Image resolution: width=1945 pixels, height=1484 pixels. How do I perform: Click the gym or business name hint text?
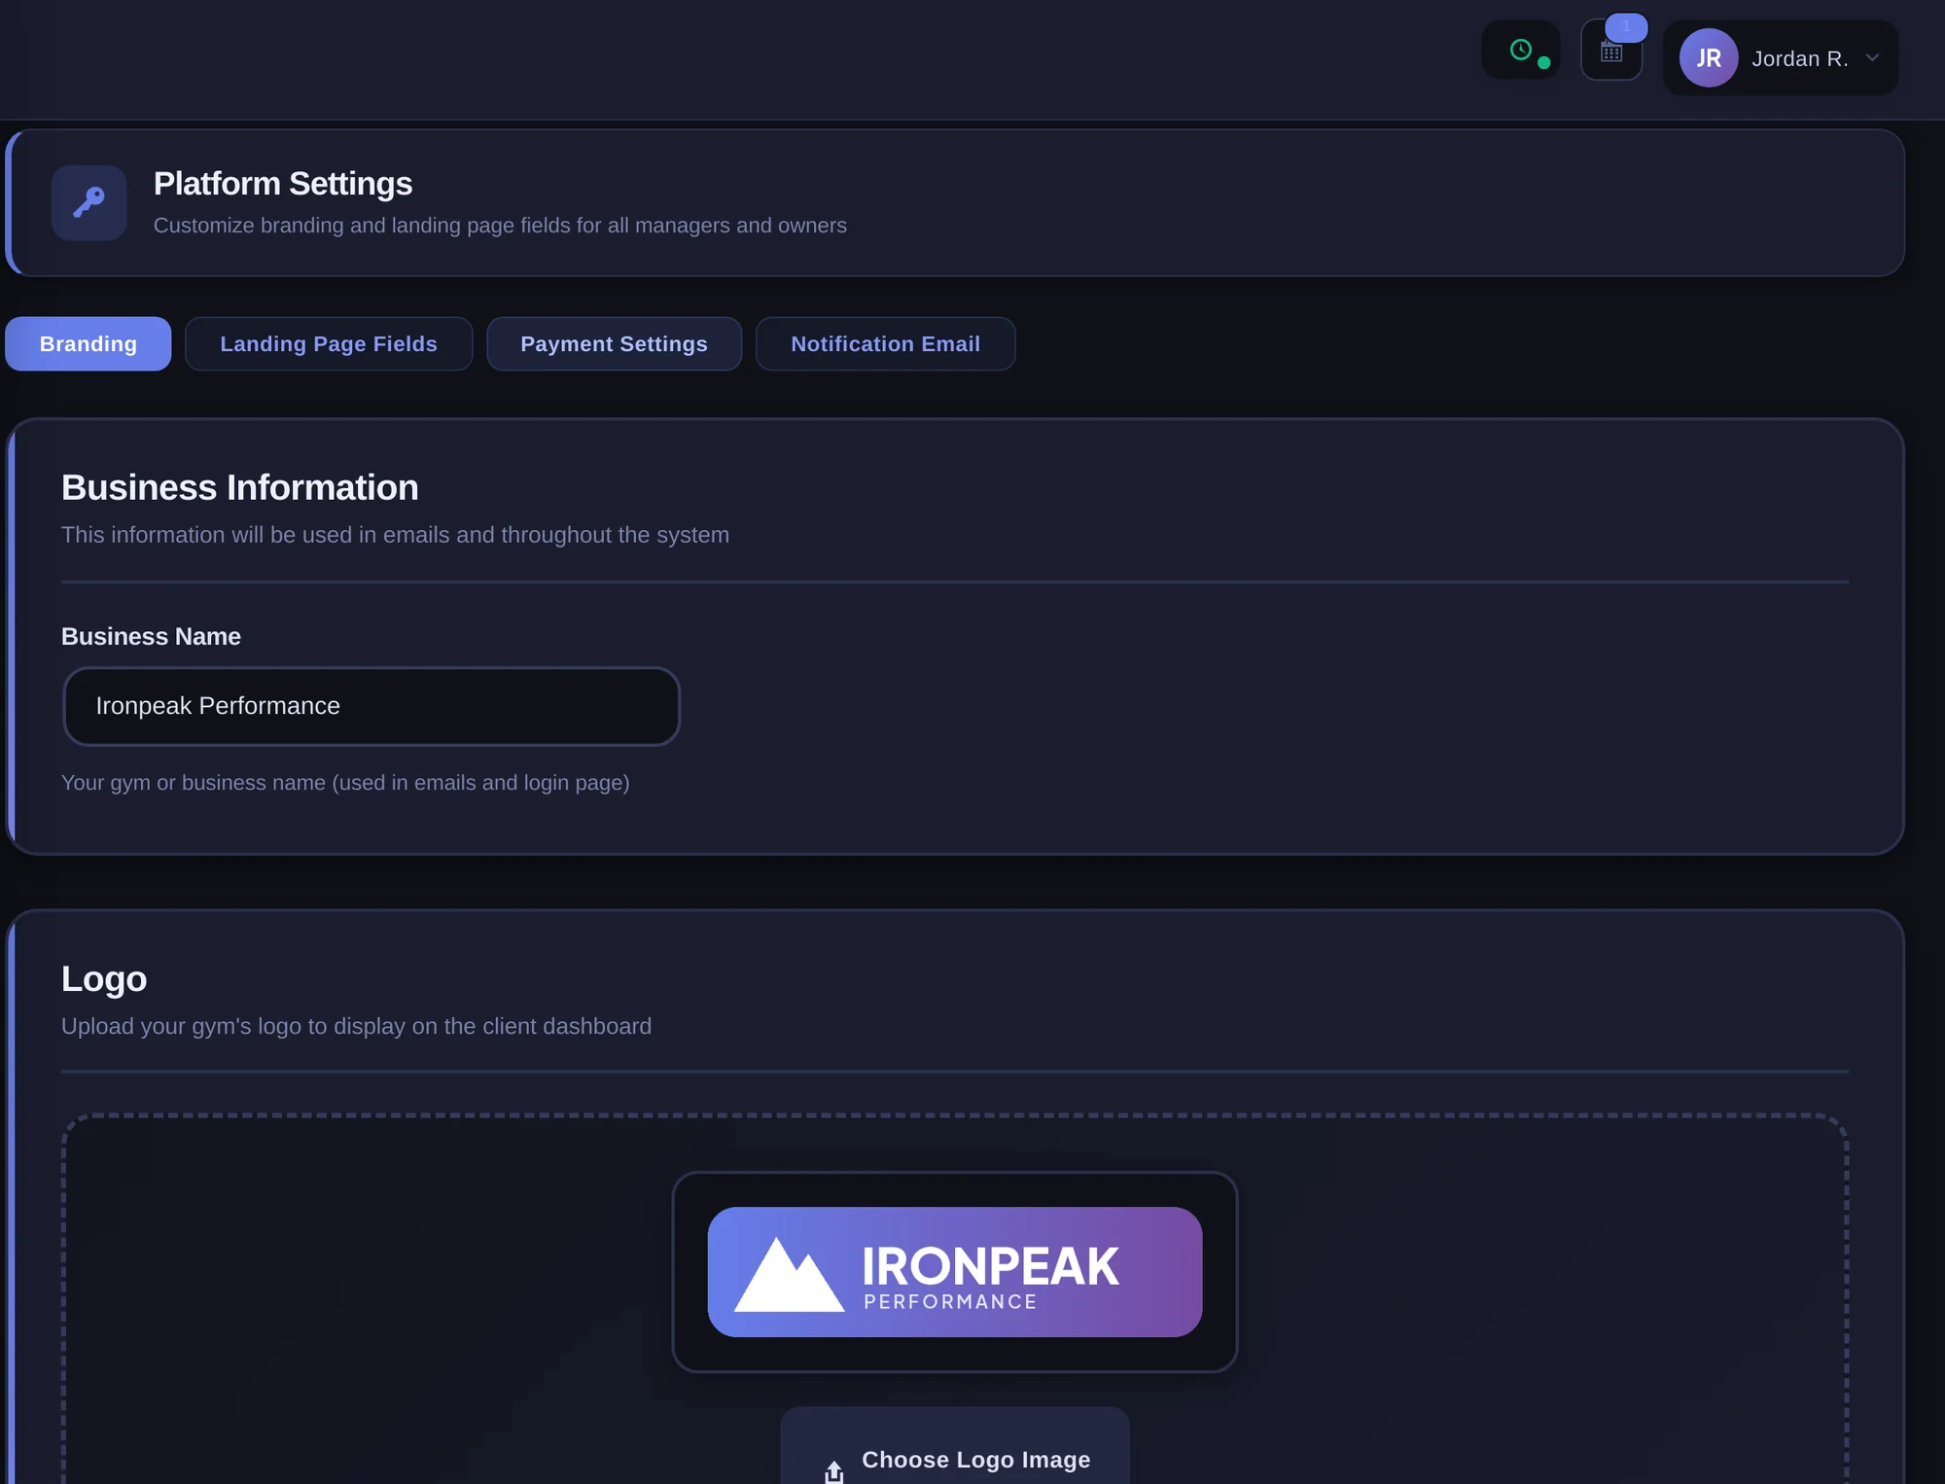345,783
